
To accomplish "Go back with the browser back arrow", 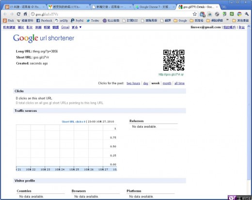I will point(5,14).
